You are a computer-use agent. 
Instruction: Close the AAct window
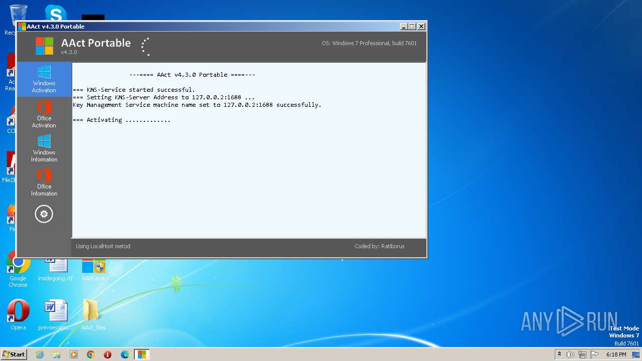(421, 27)
